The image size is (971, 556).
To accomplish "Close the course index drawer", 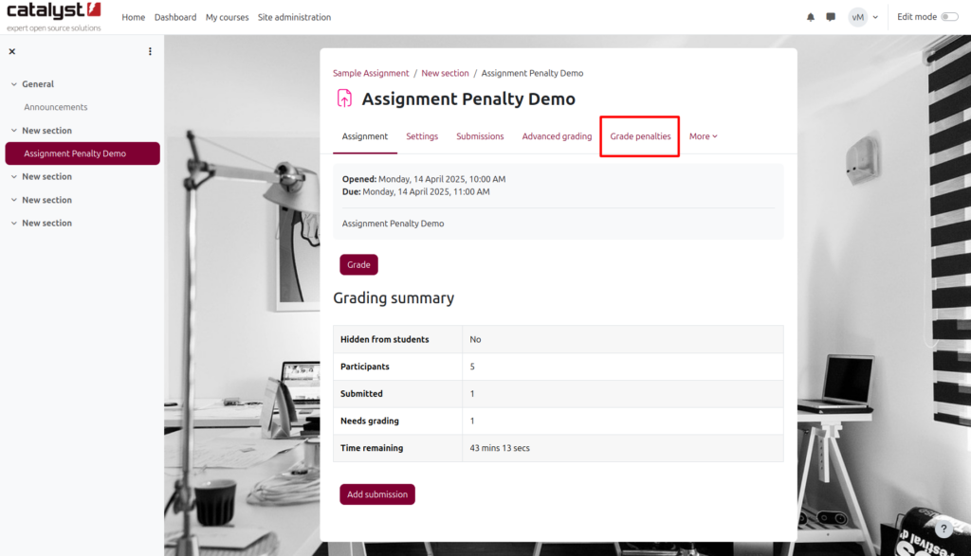I will coord(11,52).
